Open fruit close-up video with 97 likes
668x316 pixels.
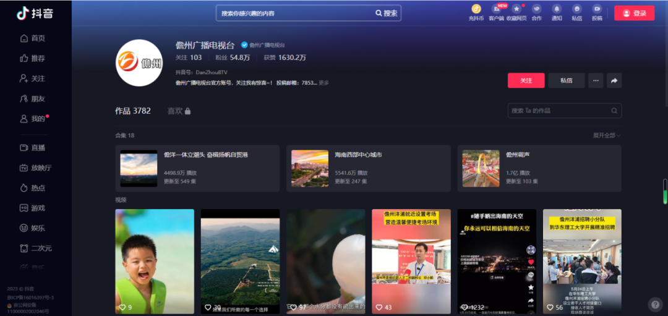[x=326, y=262]
